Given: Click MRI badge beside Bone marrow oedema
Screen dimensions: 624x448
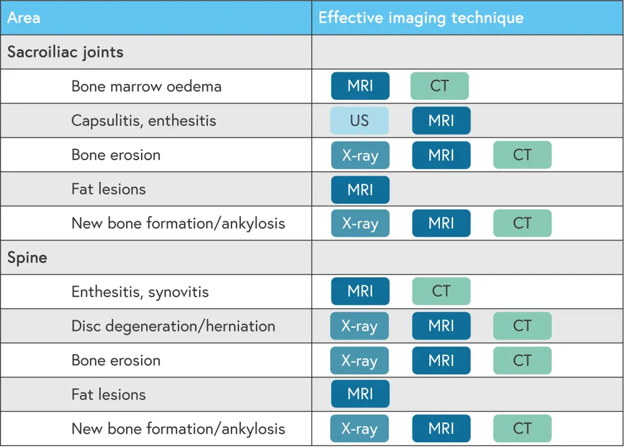Looking at the screenshot, I should pyautogui.click(x=360, y=86).
